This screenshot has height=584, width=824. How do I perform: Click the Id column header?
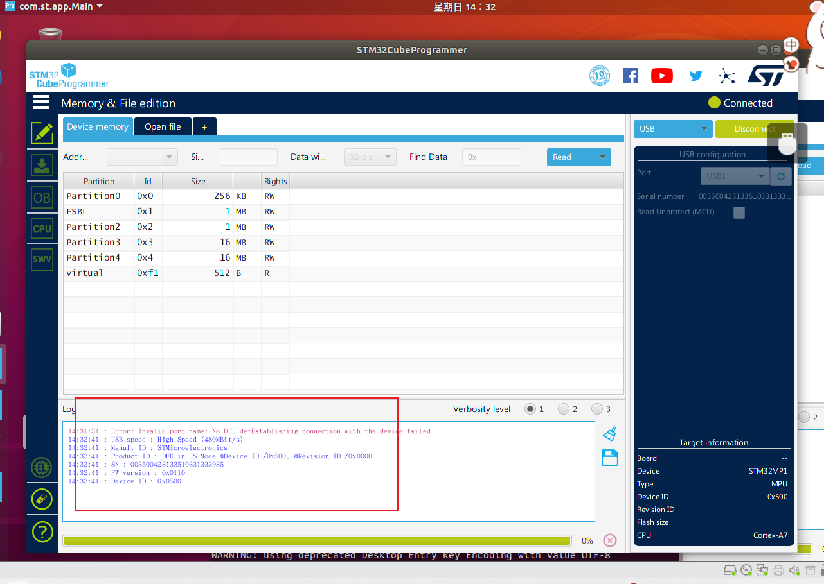(x=148, y=181)
